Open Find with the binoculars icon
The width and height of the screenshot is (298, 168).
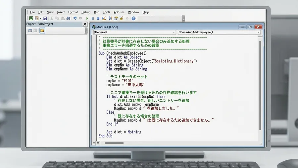[68, 18]
